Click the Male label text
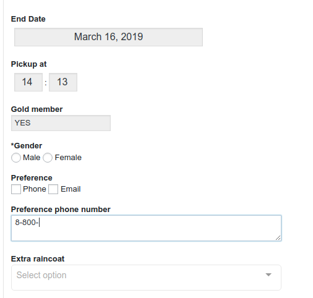Image resolution: width=313 pixels, height=298 pixels. click(32, 158)
